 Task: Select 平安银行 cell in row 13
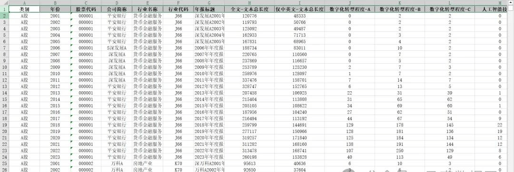117,86
